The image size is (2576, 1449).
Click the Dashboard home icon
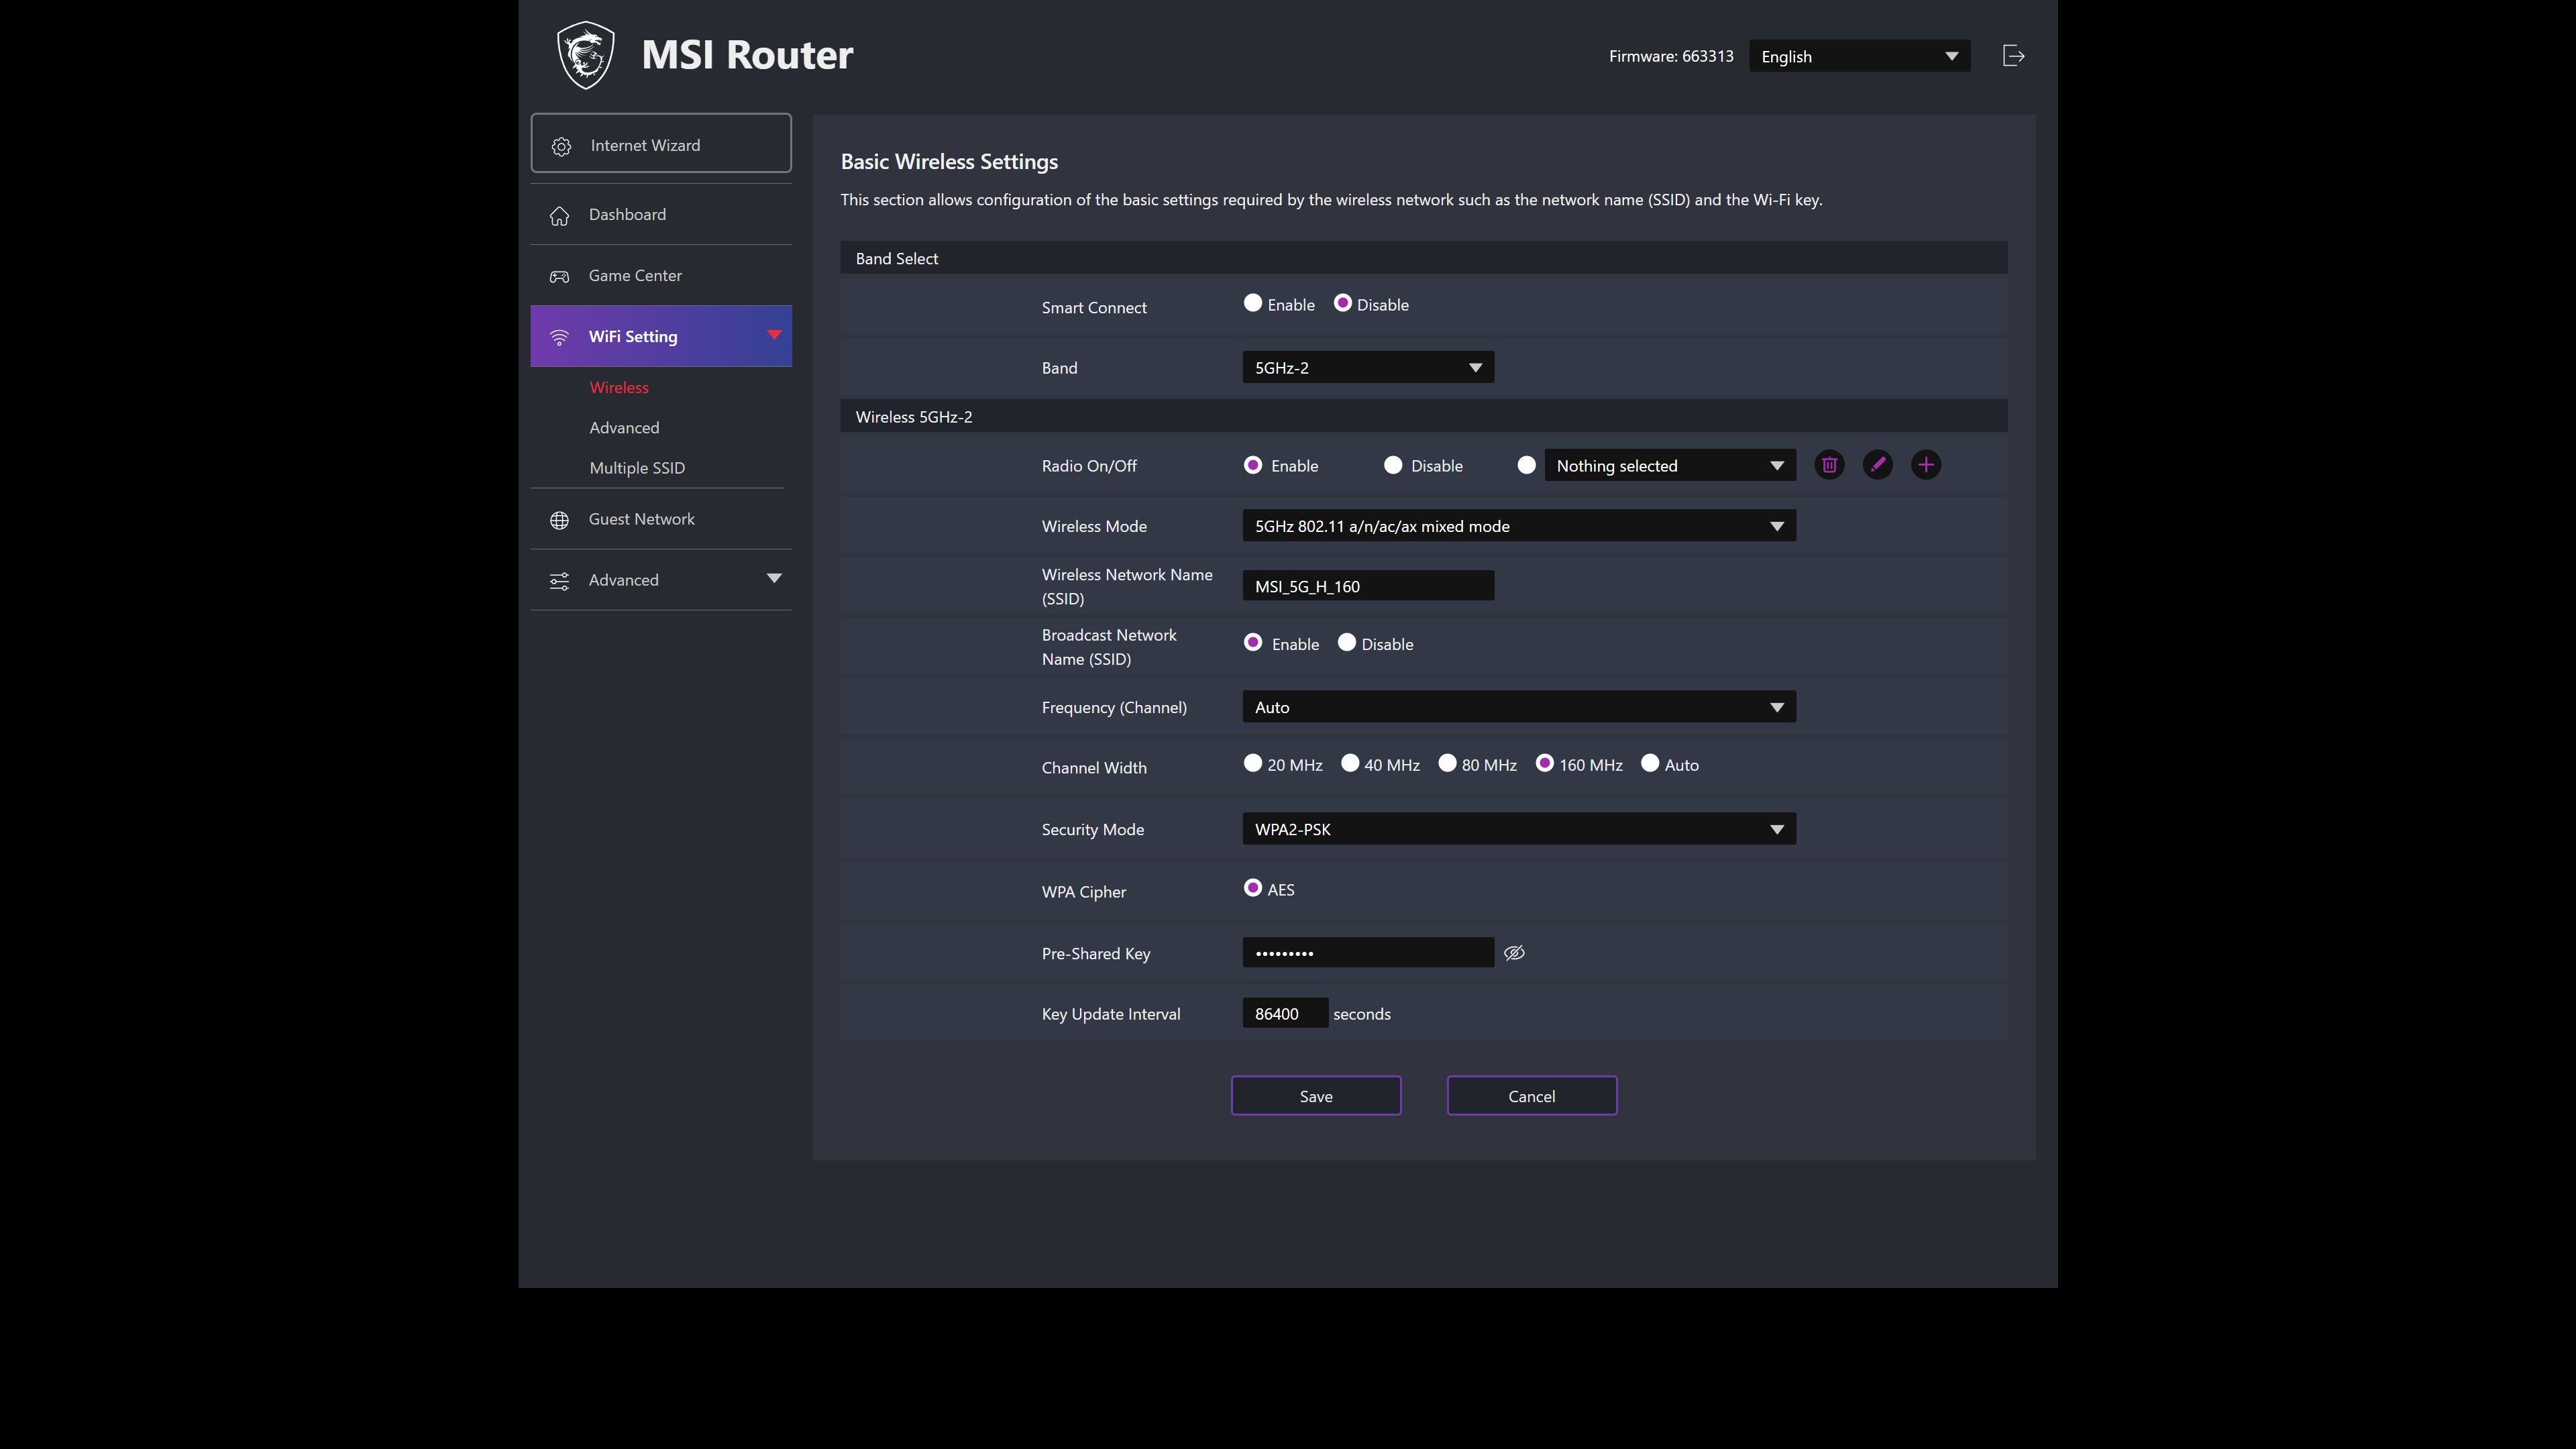coord(559,215)
